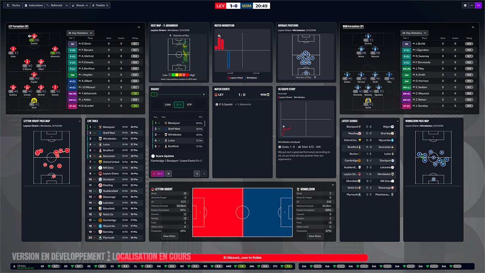Toggle the CAM option in Dugout
The image size is (485, 273).
(x=168, y=105)
